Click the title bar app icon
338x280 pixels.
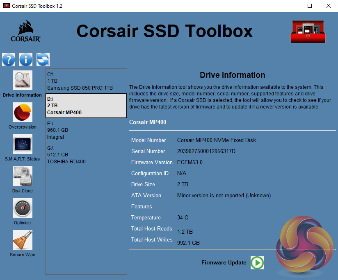pos(6,6)
